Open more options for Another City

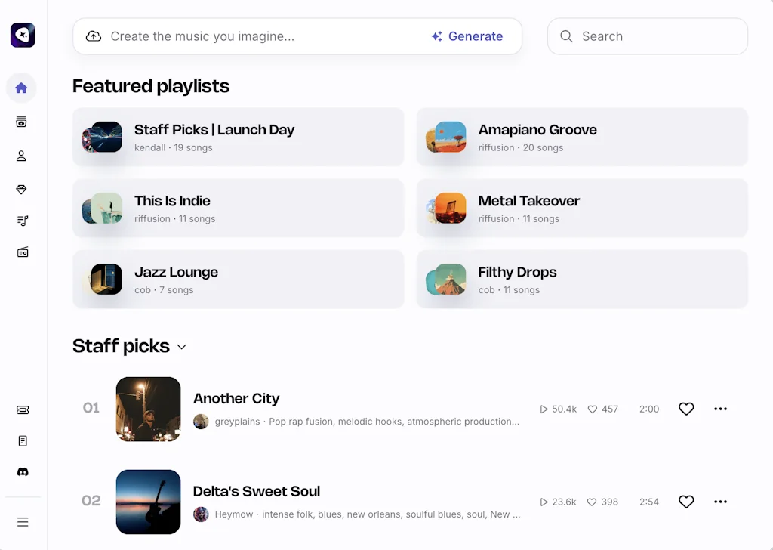coord(720,409)
